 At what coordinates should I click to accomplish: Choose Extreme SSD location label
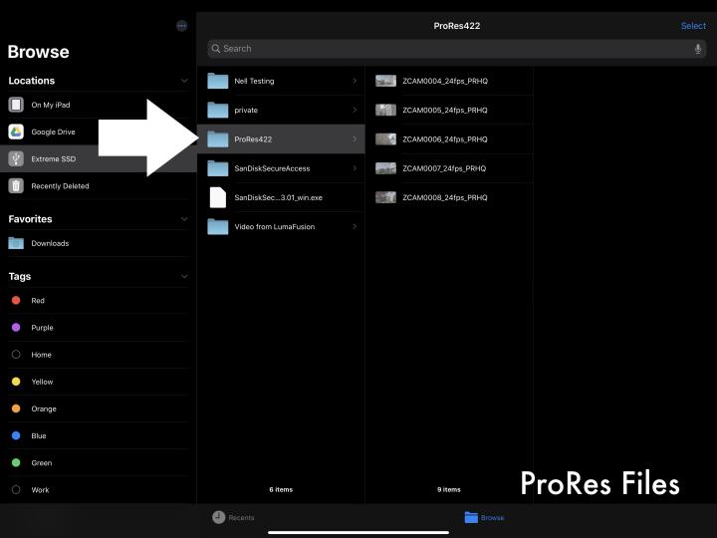[54, 158]
